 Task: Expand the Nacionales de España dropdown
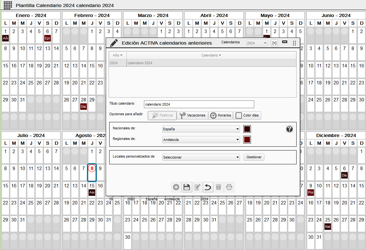tap(201, 129)
